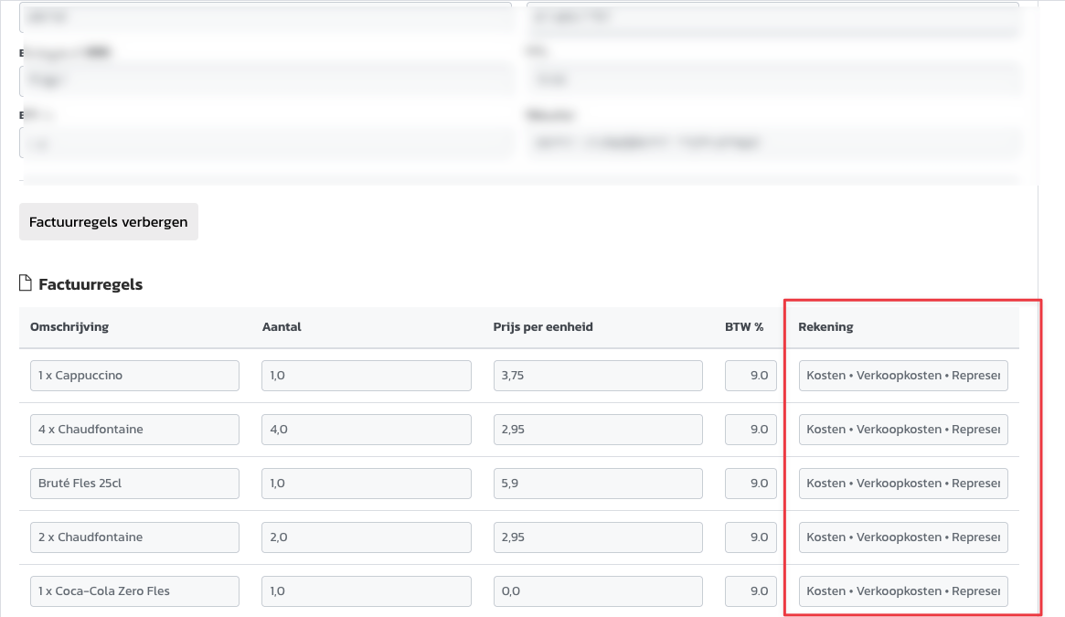Click the Factuurregels verbergen button
1065x617 pixels.
pyautogui.click(x=108, y=222)
